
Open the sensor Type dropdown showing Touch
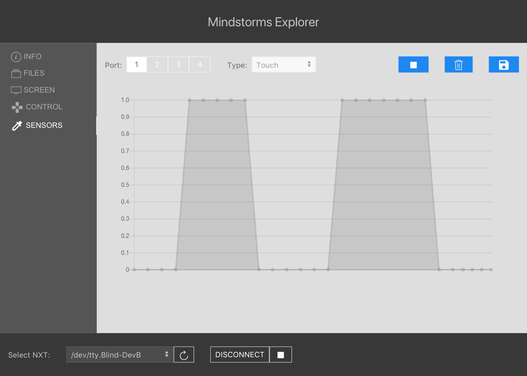(284, 65)
